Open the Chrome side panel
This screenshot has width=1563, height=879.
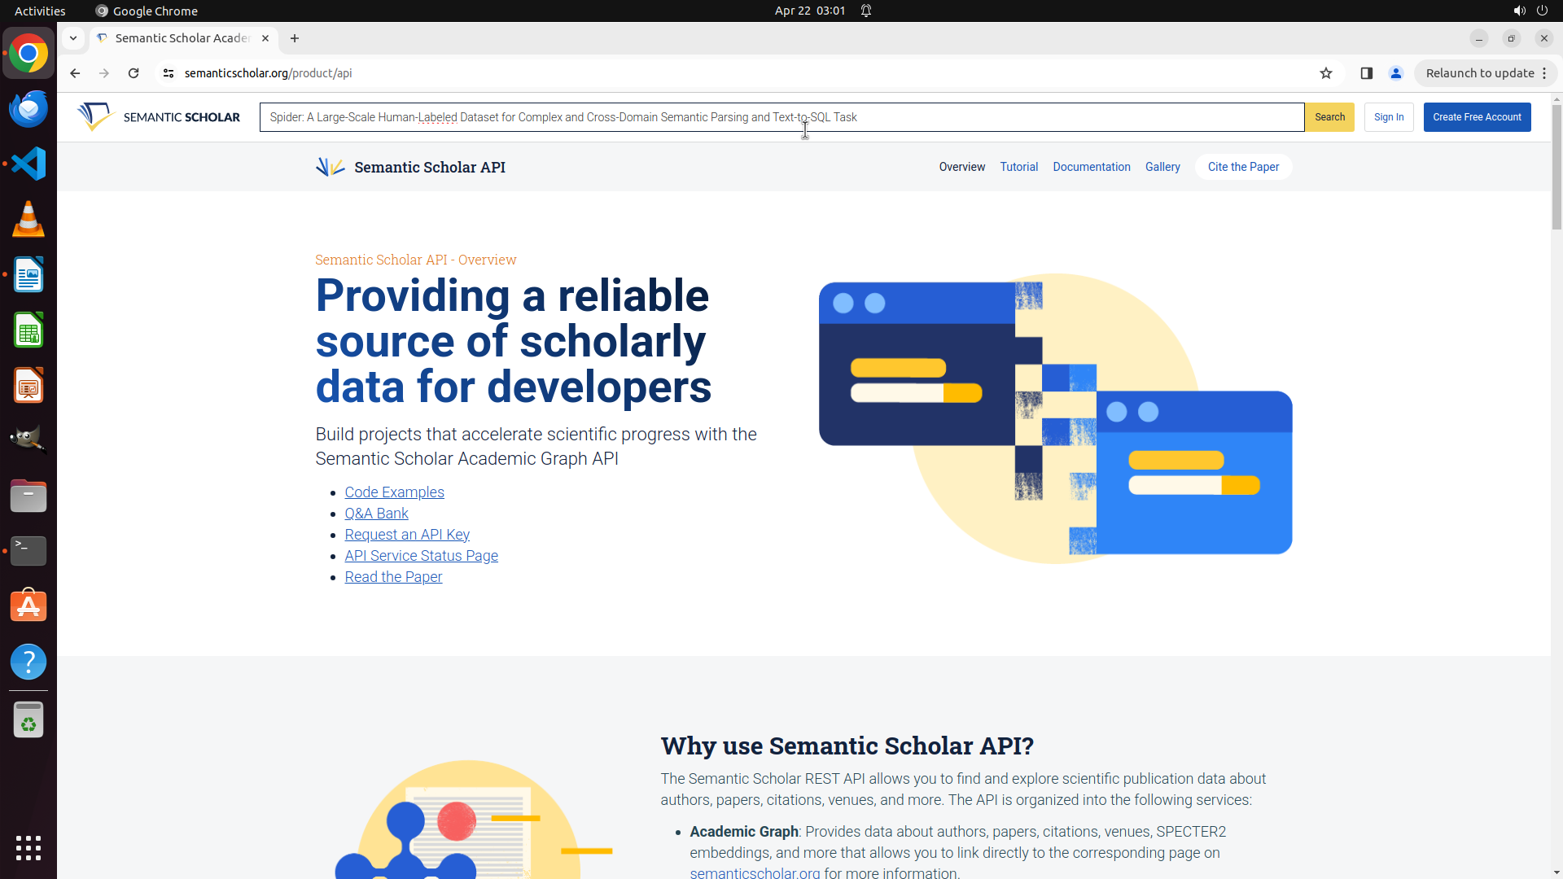(1367, 73)
